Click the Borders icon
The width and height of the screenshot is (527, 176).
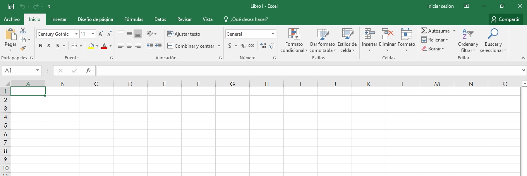pyautogui.click(x=74, y=46)
